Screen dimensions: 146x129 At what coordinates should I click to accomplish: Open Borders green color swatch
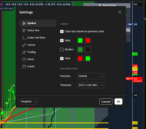[80, 50]
